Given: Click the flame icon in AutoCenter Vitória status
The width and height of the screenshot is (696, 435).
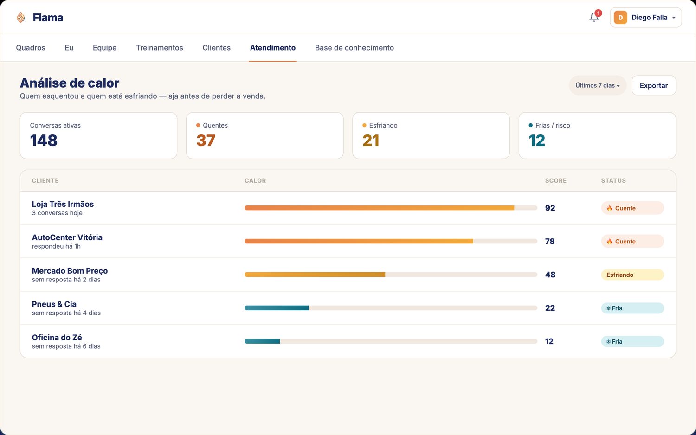Looking at the screenshot, I should pyautogui.click(x=609, y=242).
